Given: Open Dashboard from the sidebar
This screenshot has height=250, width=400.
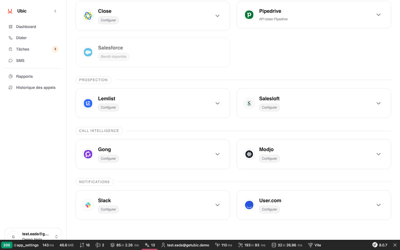Looking at the screenshot, I should pos(26,27).
